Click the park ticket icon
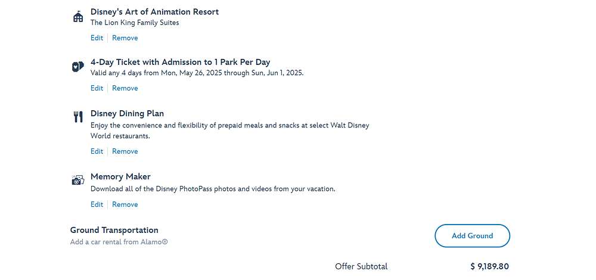This screenshot has height=280, width=596. [x=78, y=67]
